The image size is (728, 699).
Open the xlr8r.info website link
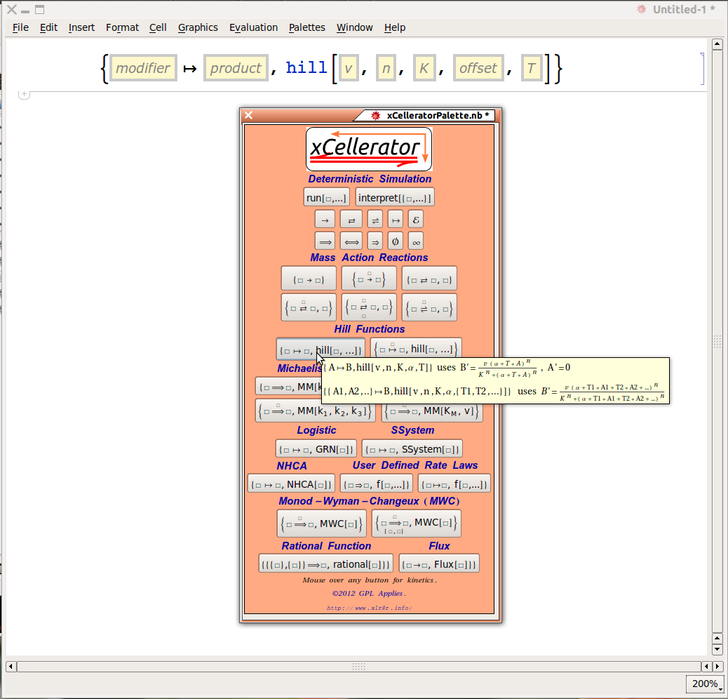point(369,608)
